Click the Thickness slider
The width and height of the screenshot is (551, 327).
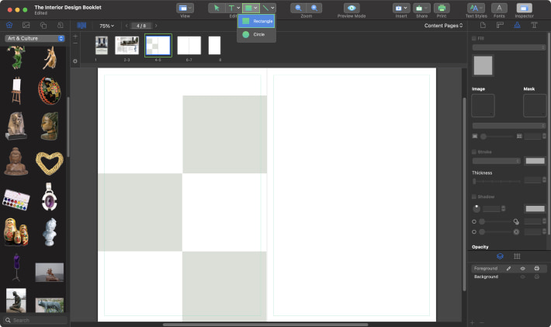click(x=497, y=181)
